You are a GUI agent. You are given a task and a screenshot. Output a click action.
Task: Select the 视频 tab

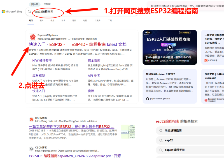tap(52, 20)
